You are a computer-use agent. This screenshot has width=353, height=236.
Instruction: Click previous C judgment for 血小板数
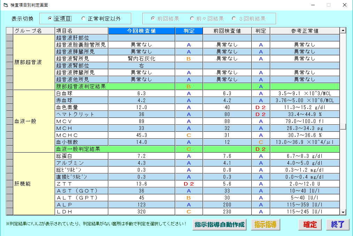pyautogui.click(x=261, y=142)
